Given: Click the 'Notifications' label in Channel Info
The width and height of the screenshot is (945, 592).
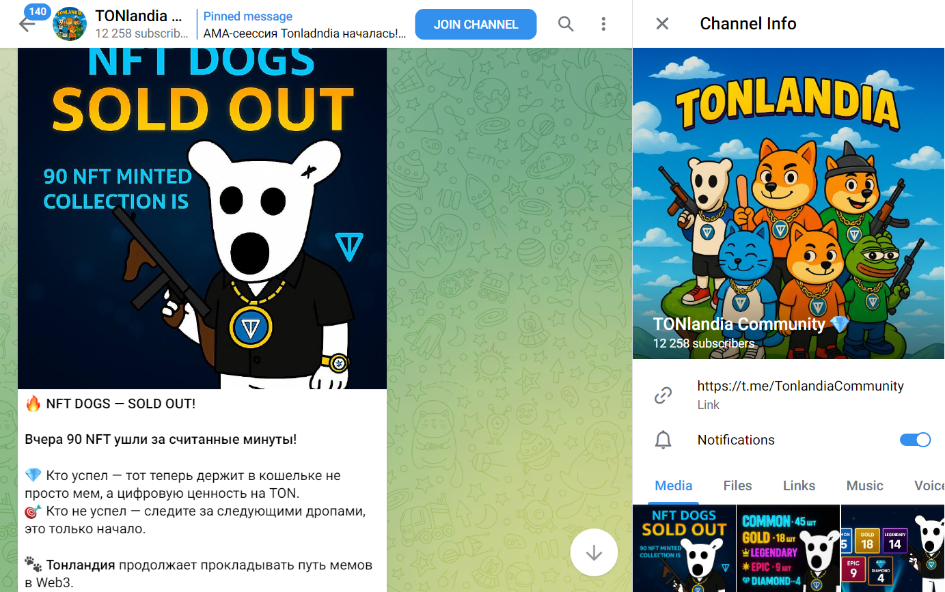Looking at the screenshot, I should pyautogui.click(x=736, y=440).
